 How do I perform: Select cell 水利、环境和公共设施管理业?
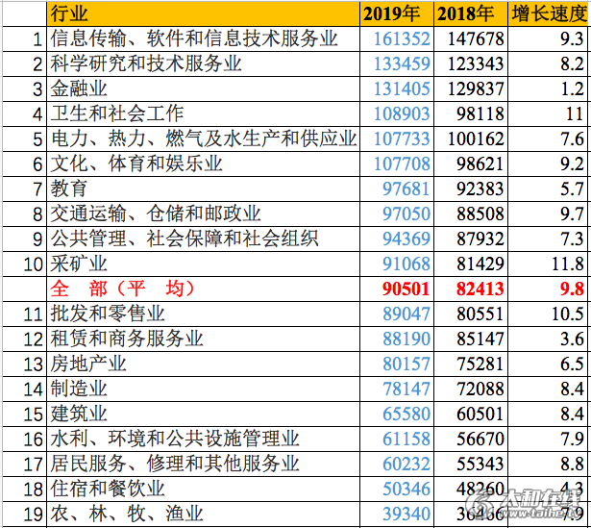(203, 439)
